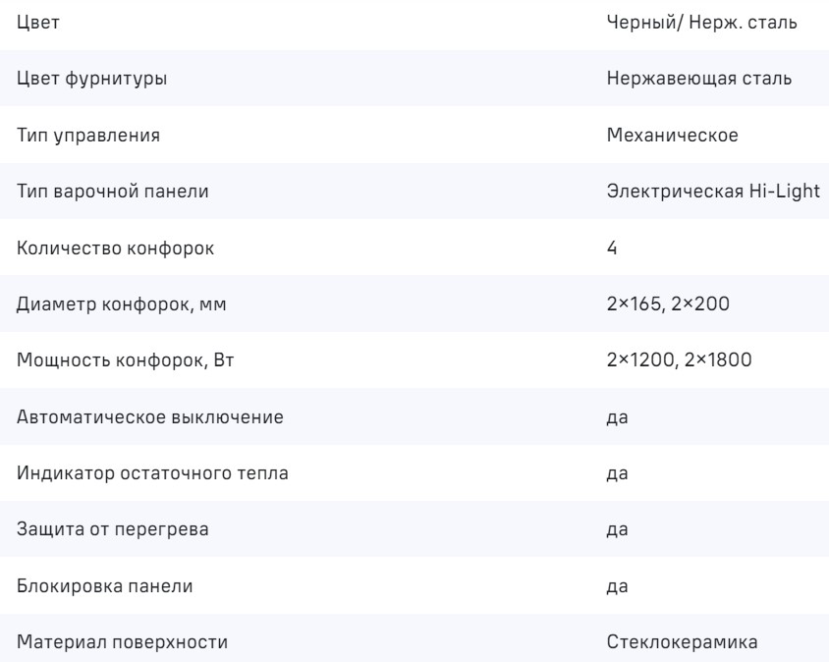Select the "Нержавеющая сталь" value
829x662 pixels.
699,79
